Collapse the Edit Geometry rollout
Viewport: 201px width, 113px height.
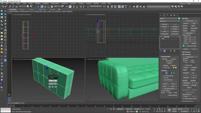[x=186, y=54]
